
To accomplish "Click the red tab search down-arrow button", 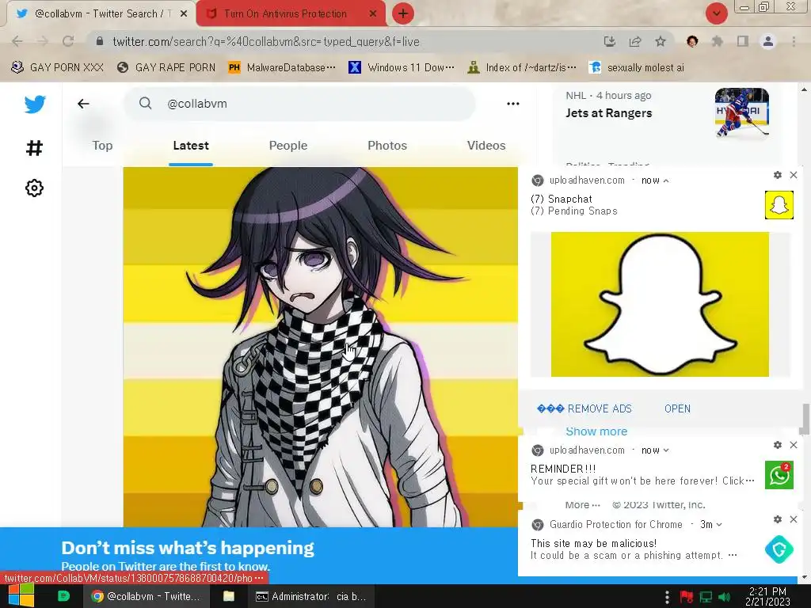I will click(716, 13).
